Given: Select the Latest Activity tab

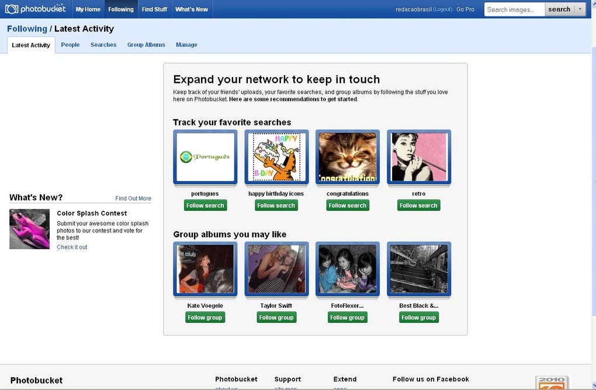Looking at the screenshot, I should coord(31,45).
